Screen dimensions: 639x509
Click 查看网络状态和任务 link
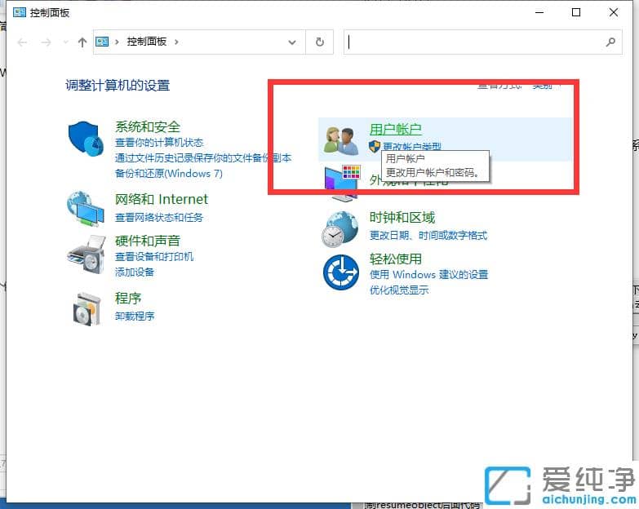(159, 218)
